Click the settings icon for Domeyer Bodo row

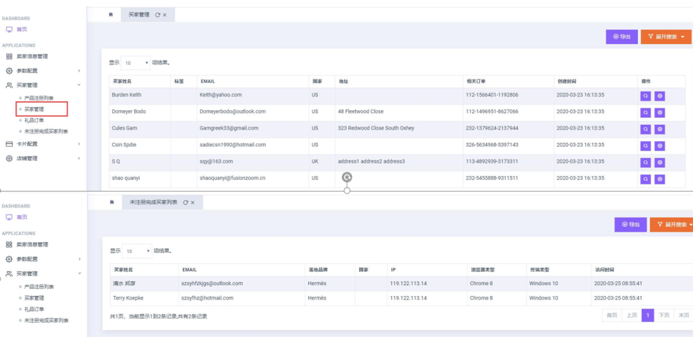(x=660, y=113)
